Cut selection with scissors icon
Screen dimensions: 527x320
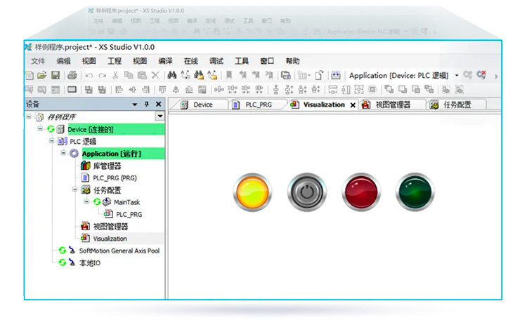[x=115, y=75]
